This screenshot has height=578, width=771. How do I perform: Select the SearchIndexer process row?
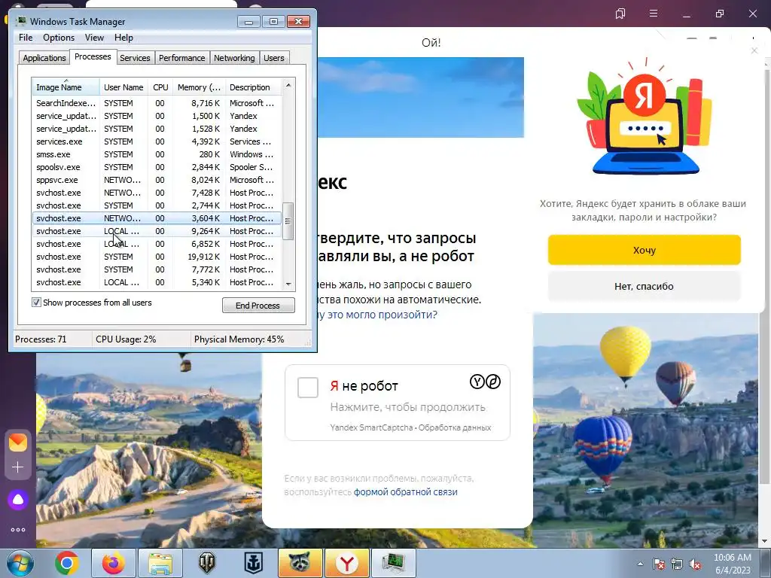tap(157, 103)
